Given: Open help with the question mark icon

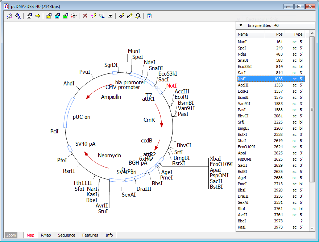Looking at the screenshot, I should pos(149,16).
